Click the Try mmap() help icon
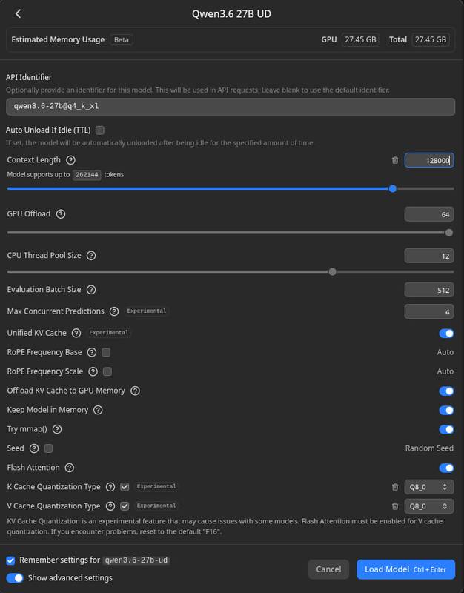464x593 pixels. point(57,429)
